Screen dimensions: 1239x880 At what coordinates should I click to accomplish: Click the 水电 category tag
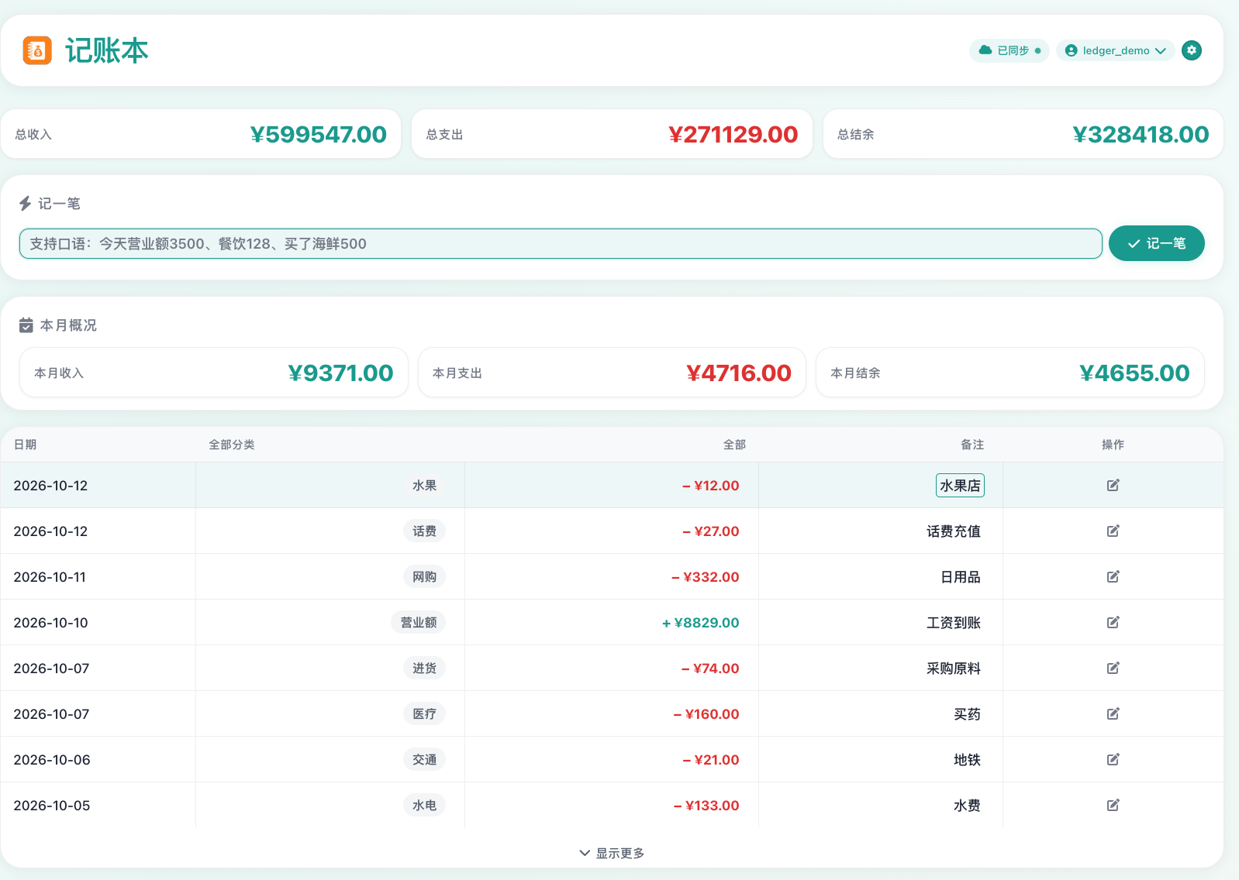424,806
